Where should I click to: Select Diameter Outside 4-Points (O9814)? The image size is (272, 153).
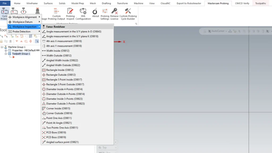(x=77, y=94)
